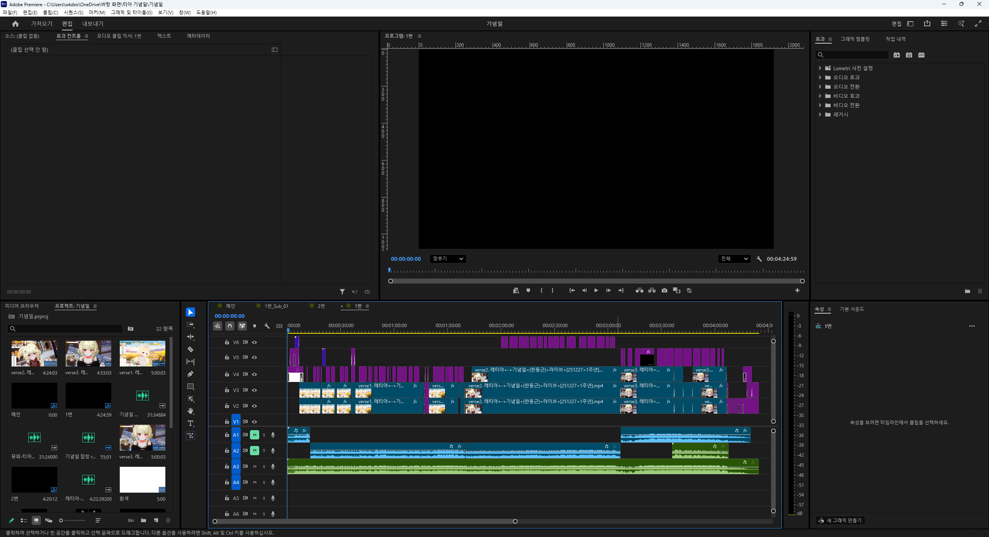Unmute audio track A1
This screenshot has height=537, width=989.
255,435
